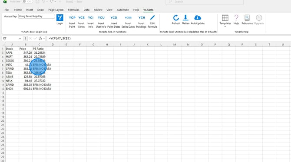Switch to the Formulas tab
Viewport: 291px width, 162px height.
(73, 10)
